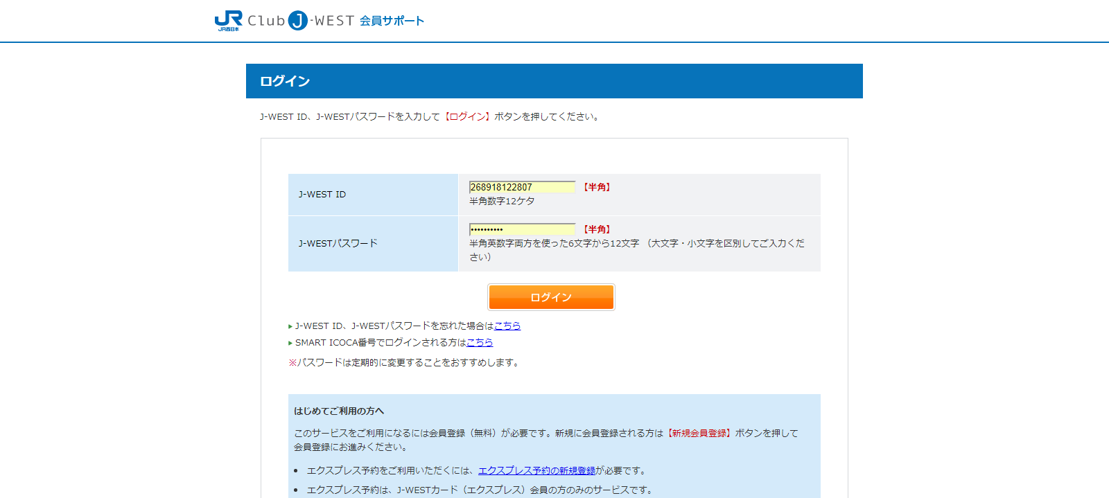Focus the J-WEST password input field
1109x498 pixels.
[x=522, y=229]
